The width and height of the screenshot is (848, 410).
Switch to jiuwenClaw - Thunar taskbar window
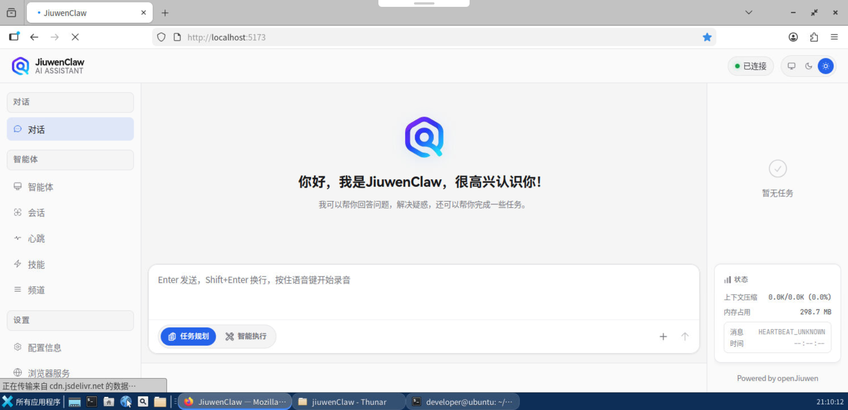click(348, 402)
